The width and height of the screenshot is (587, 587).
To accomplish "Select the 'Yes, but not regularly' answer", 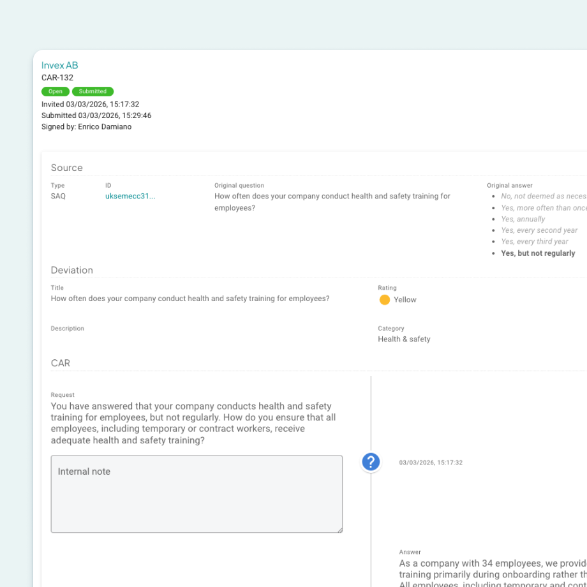I will (538, 253).
